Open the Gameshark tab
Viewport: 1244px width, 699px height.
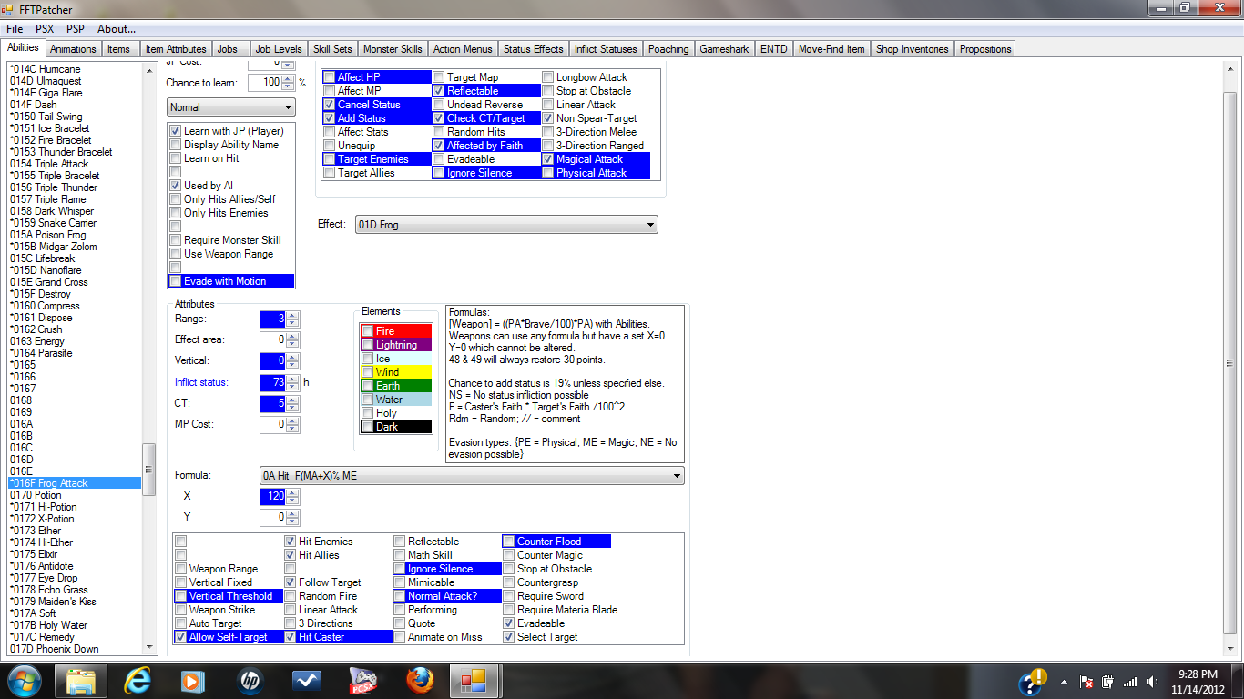click(725, 49)
